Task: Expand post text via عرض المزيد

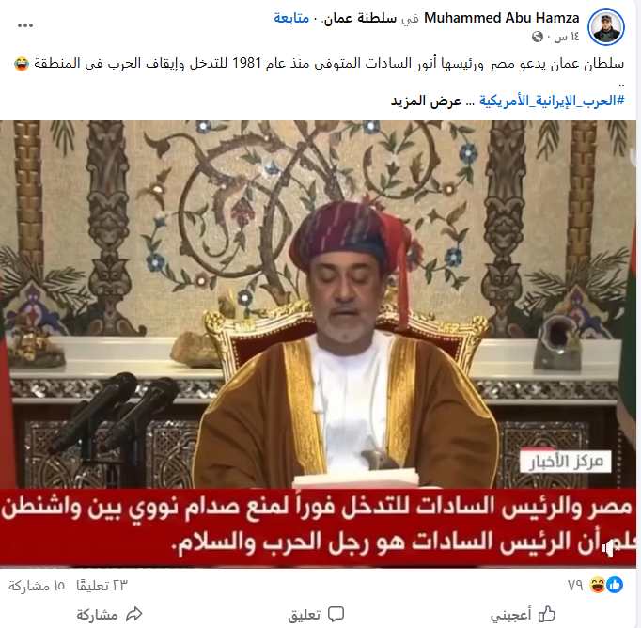Action: (x=427, y=101)
